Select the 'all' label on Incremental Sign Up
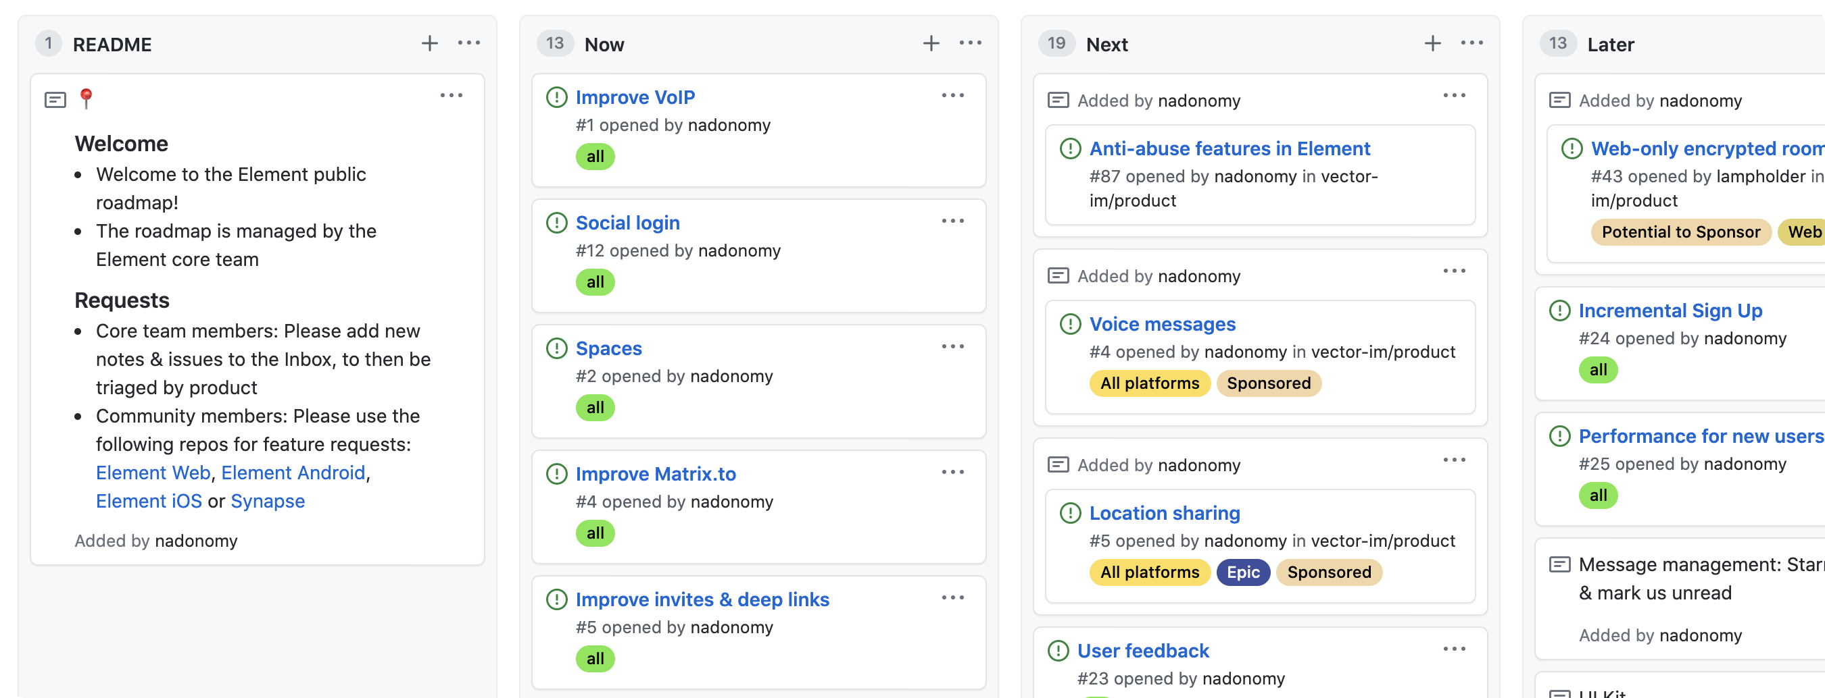Image resolution: width=1825 pixels, height=698 pixels. (x=1599, y=370)
